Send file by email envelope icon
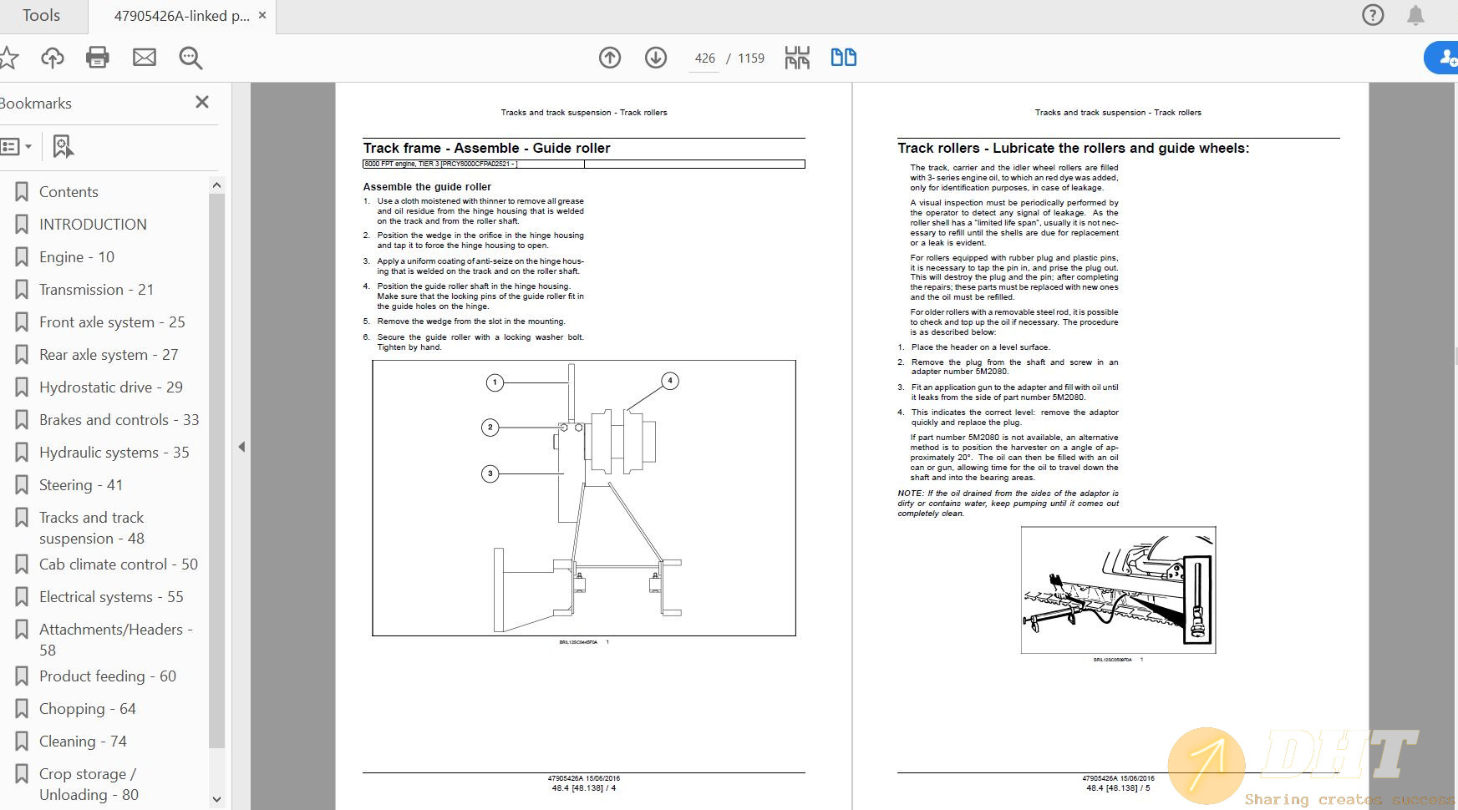Image resolution: width=1458 pixels, height=810 pixels. click(x=145, y=58)
